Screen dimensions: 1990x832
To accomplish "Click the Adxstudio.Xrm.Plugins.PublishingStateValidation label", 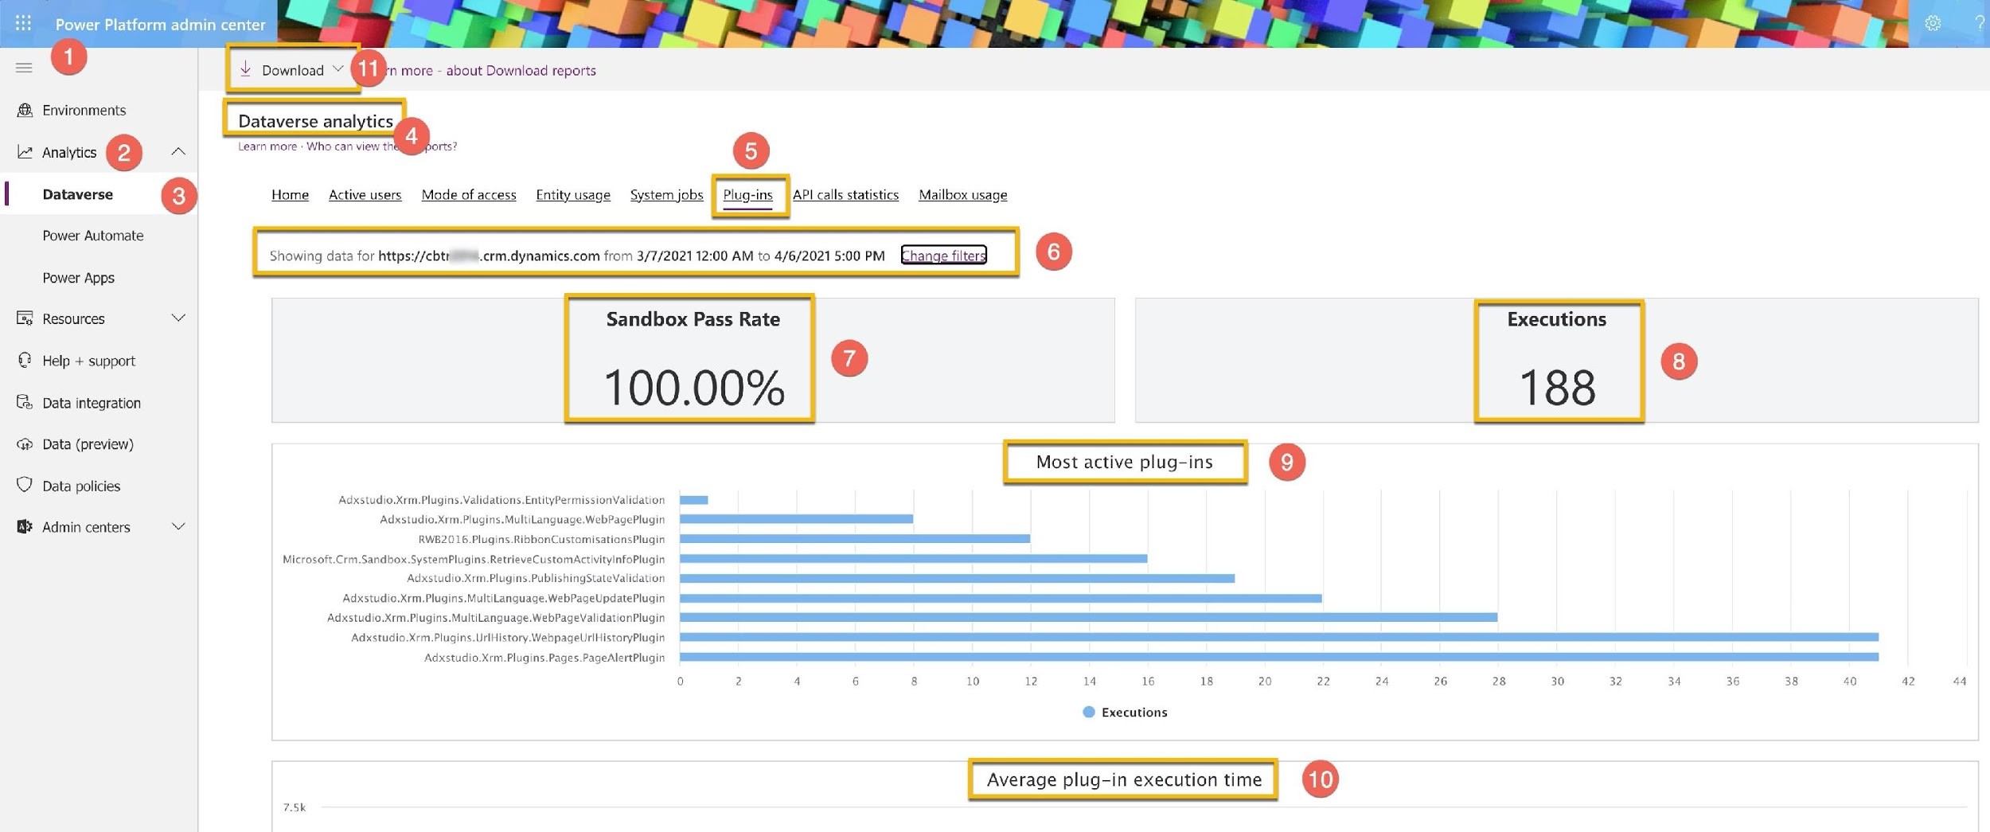I will [x=535, y=578].
